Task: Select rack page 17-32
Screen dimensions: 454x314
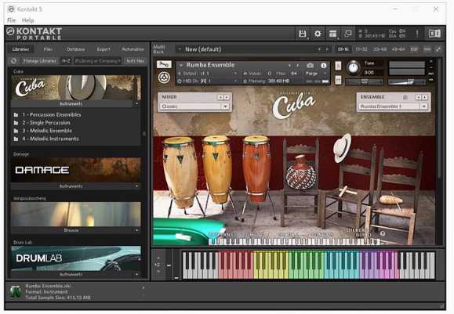Action: [361, 49]
